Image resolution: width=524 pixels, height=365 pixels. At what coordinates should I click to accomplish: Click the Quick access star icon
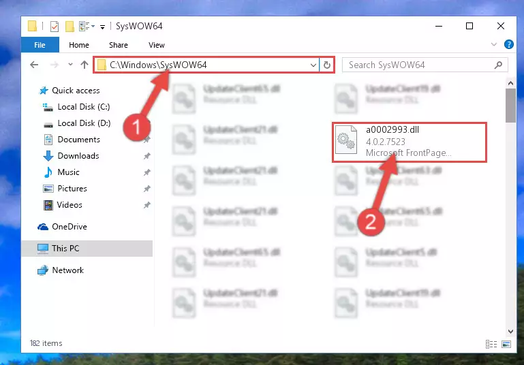tap(44, 91)
